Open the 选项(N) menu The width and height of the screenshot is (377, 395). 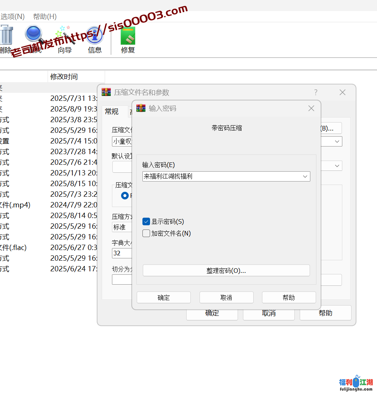pos(12,16)
